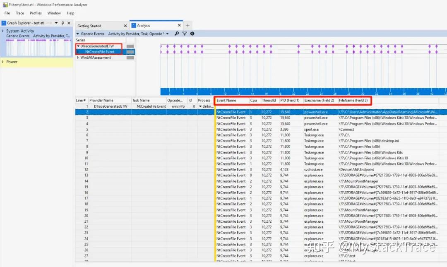Viewport: 447px width, 267px height.
Task: Expand the Power section in Graph Explorer
Action: [x=3, y=62]
